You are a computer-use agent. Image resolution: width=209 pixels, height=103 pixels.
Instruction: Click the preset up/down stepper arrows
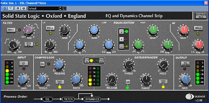[x=61, y=9]
